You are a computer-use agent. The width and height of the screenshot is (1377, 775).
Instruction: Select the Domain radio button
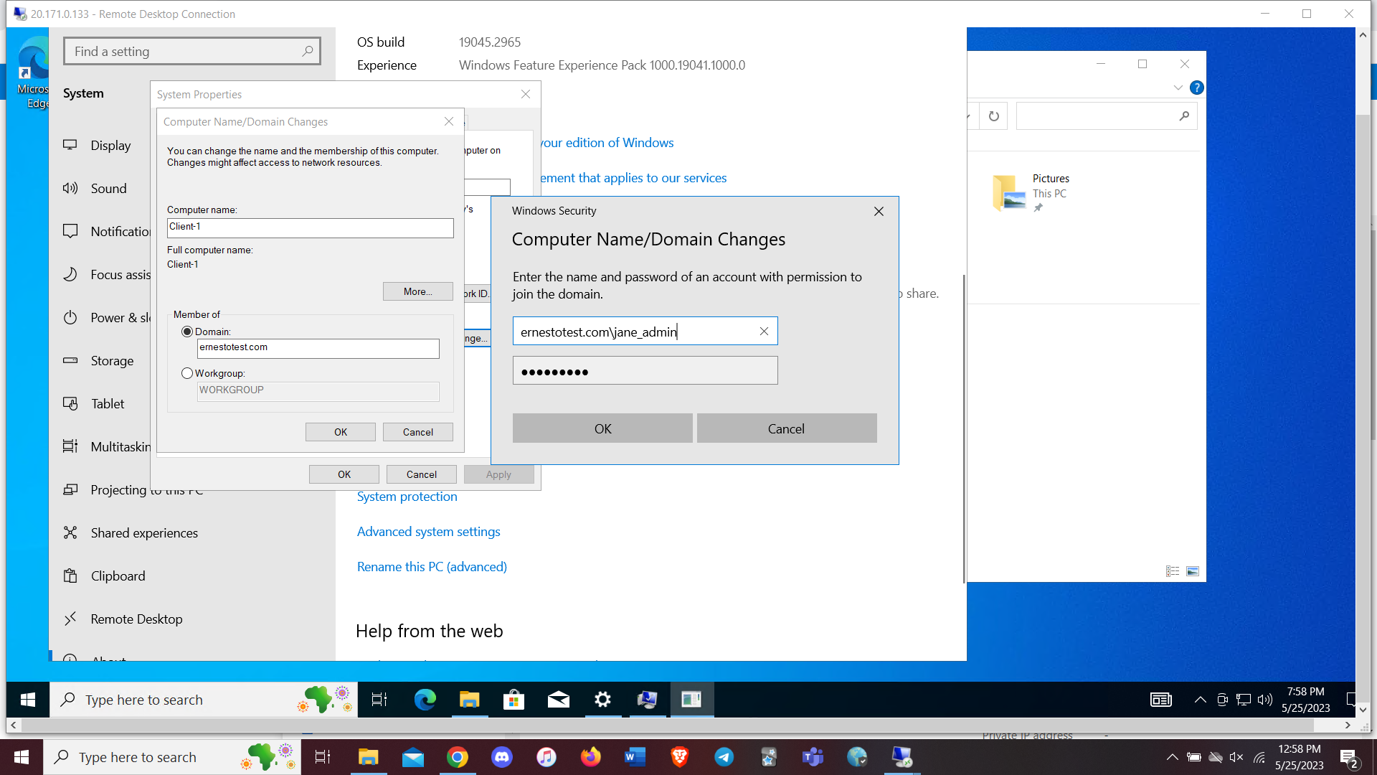pos(187,332)
